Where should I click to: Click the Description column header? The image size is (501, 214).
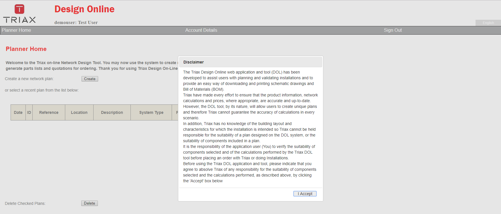click(x=112, y=112)
